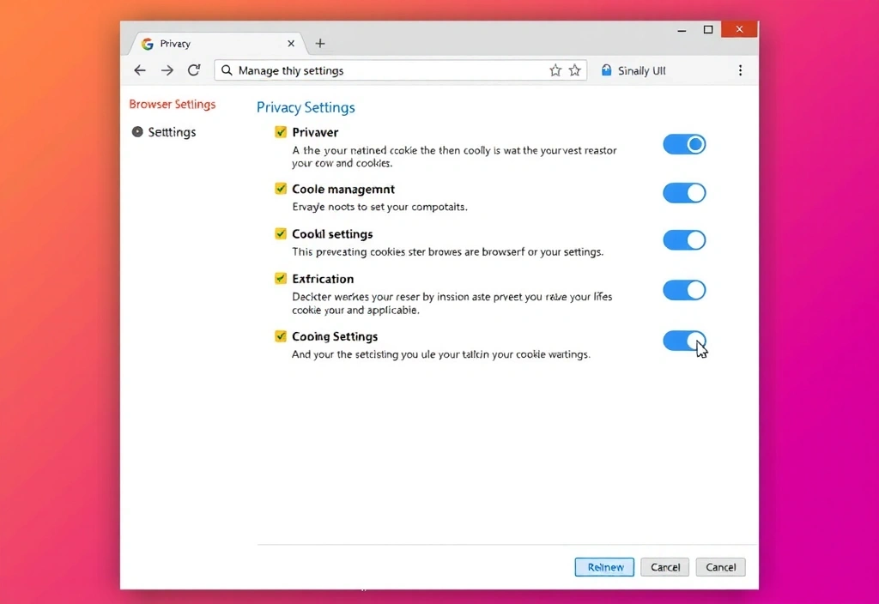The width and height of the screenshot is (879, 604).
Task: Click the back arrow navigation icon
Action: 140,70
